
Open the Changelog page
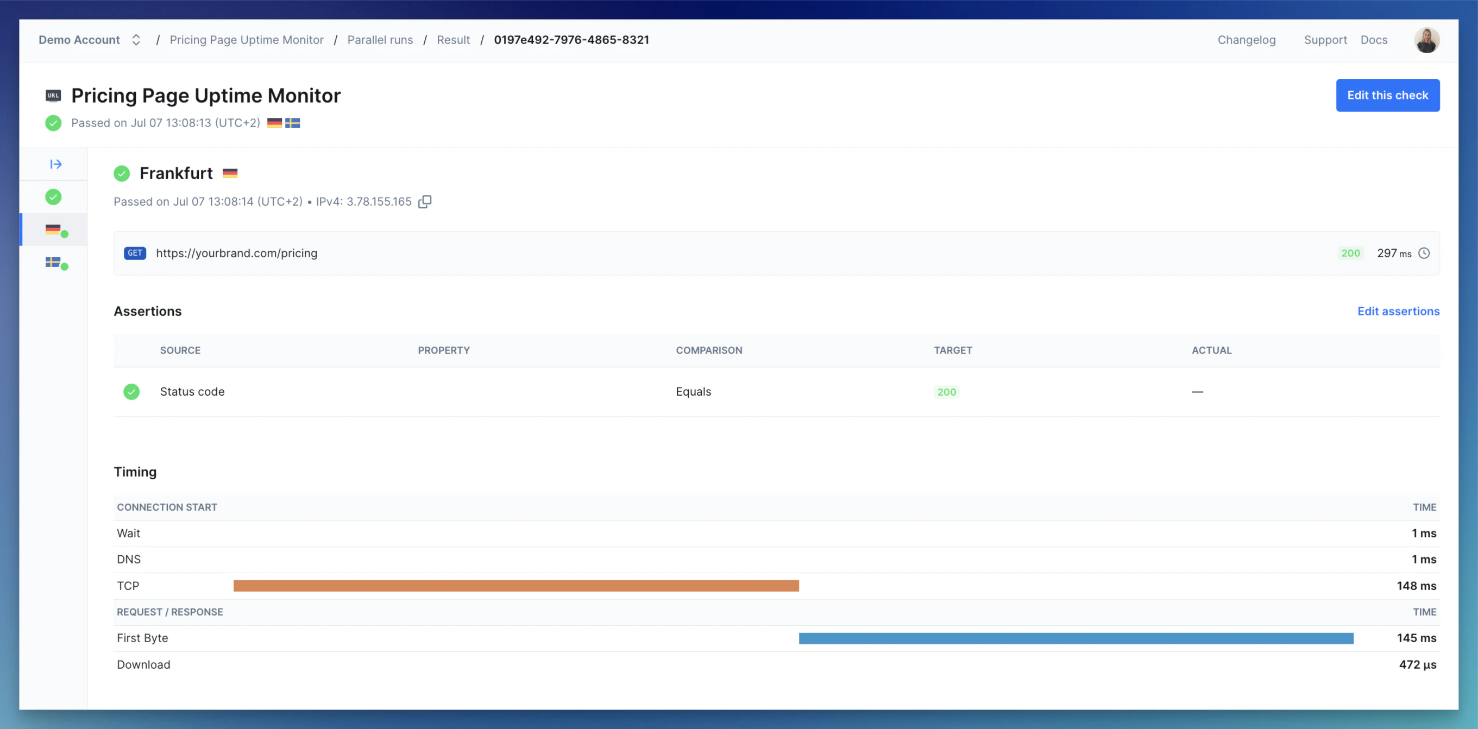pyautogui.click(x=1246, y=40)
